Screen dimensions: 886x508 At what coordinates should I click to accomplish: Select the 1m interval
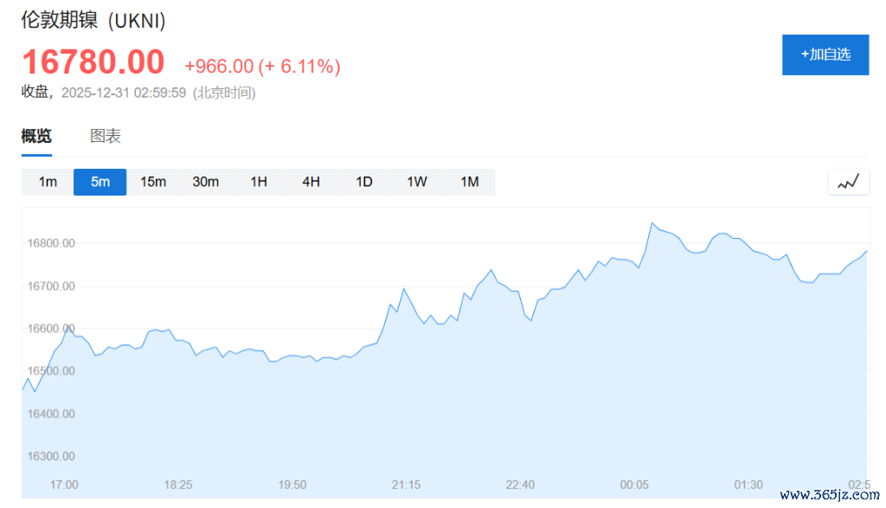(x=48, y=182)
